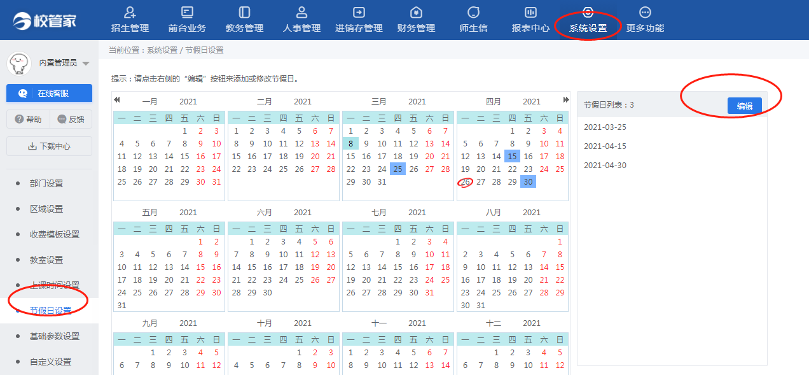Open 前台业务 module
This screenshot has width=809, height=375.
[187, 20]
